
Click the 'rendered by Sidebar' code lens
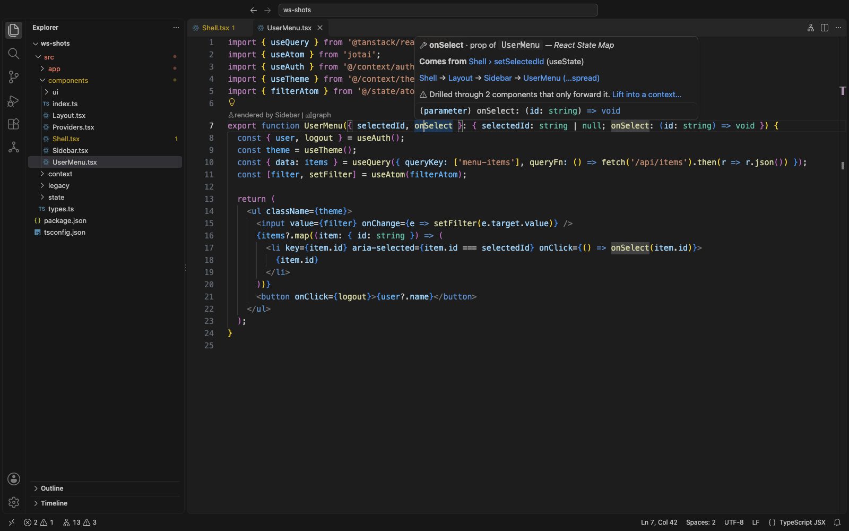coord(264,115)
